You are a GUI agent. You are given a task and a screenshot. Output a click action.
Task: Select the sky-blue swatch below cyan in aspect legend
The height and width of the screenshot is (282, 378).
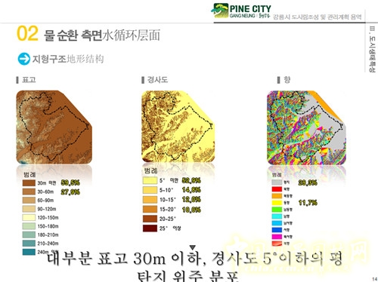coord(277,223)
